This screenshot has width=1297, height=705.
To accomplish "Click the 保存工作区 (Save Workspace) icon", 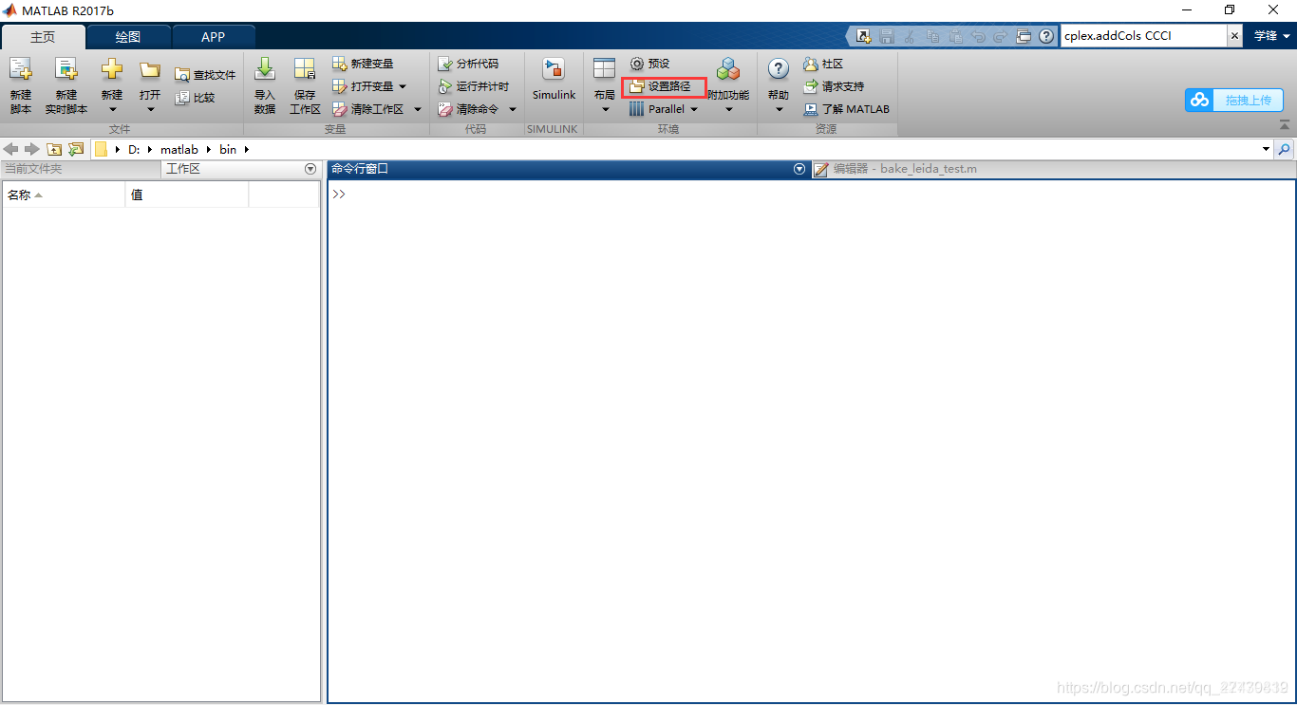I will point(305,70).
